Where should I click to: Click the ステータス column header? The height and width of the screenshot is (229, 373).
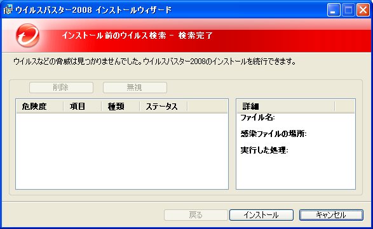[x=164, y=107]
